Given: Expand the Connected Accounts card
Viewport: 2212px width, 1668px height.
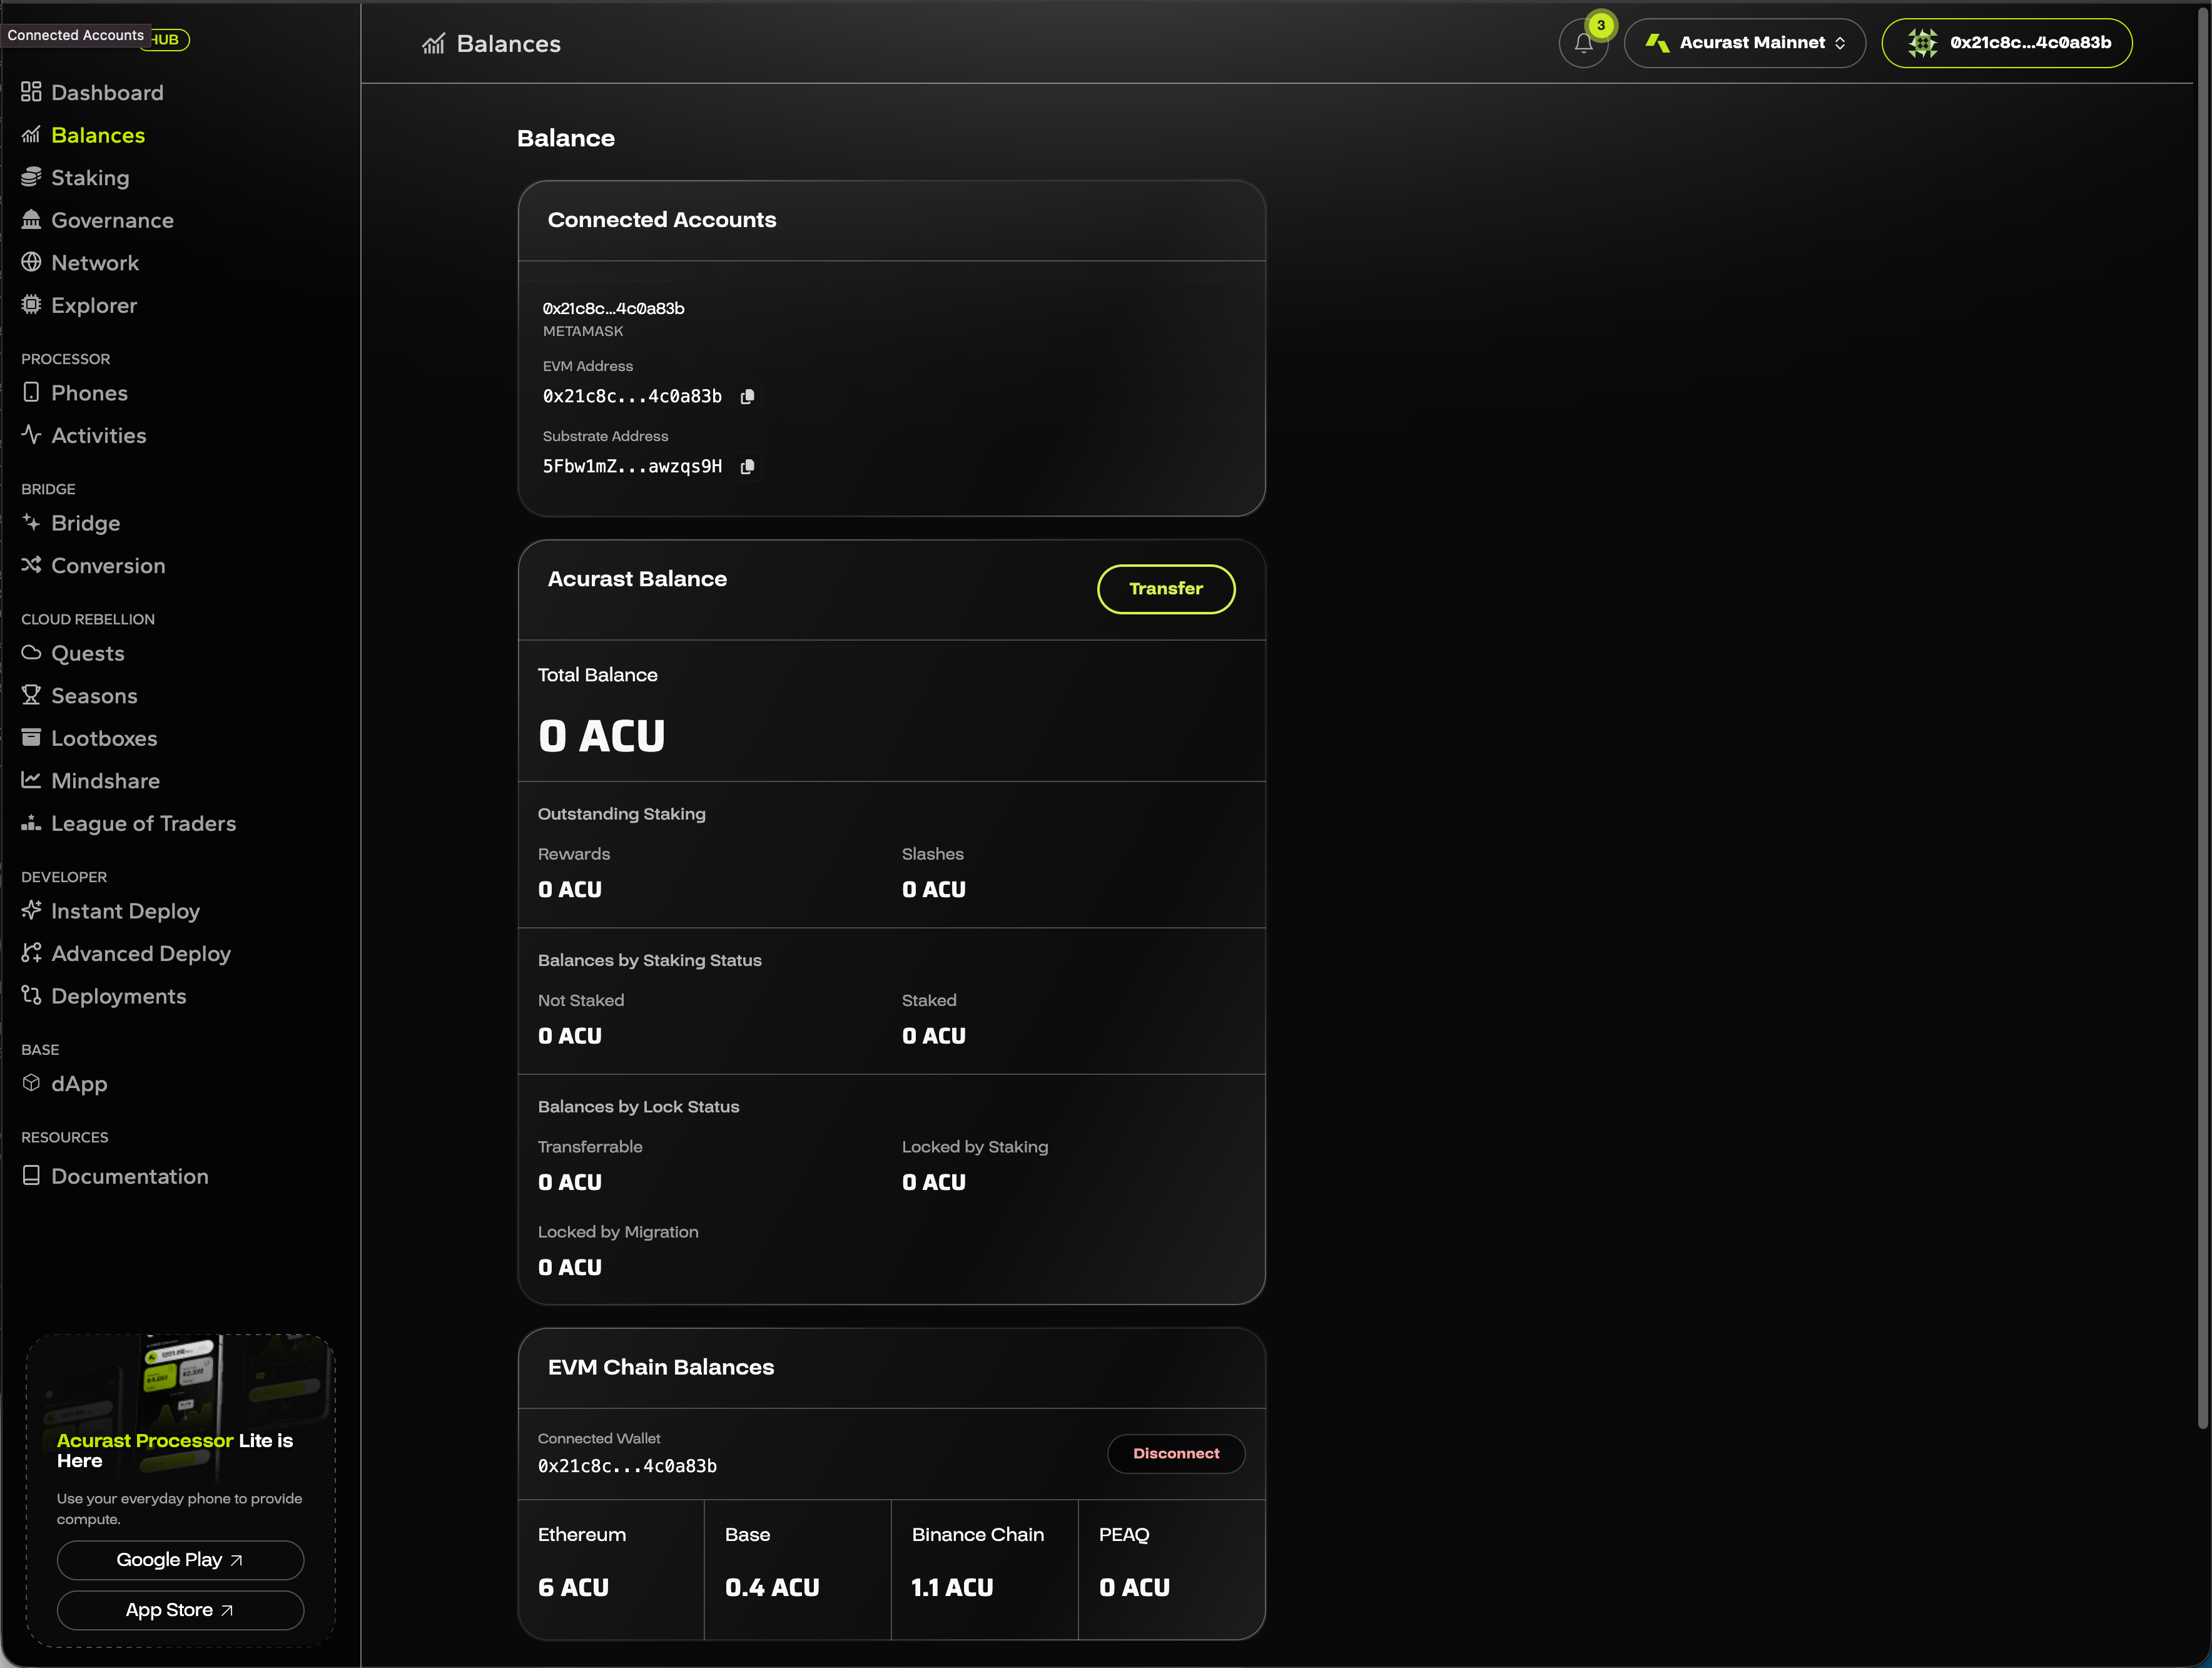Looking at the screenshot, I should point(662,220).
